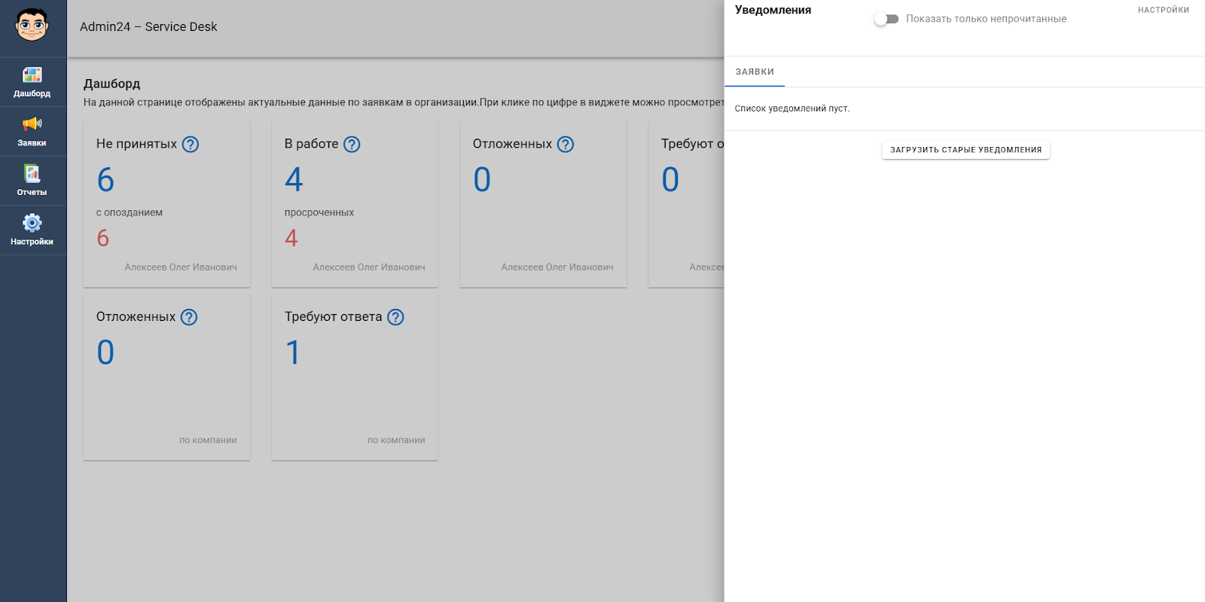The height and width of the screenshot is (602, 1205).
Task: Click the Дашборд page heading
Action: pos(112,84)
